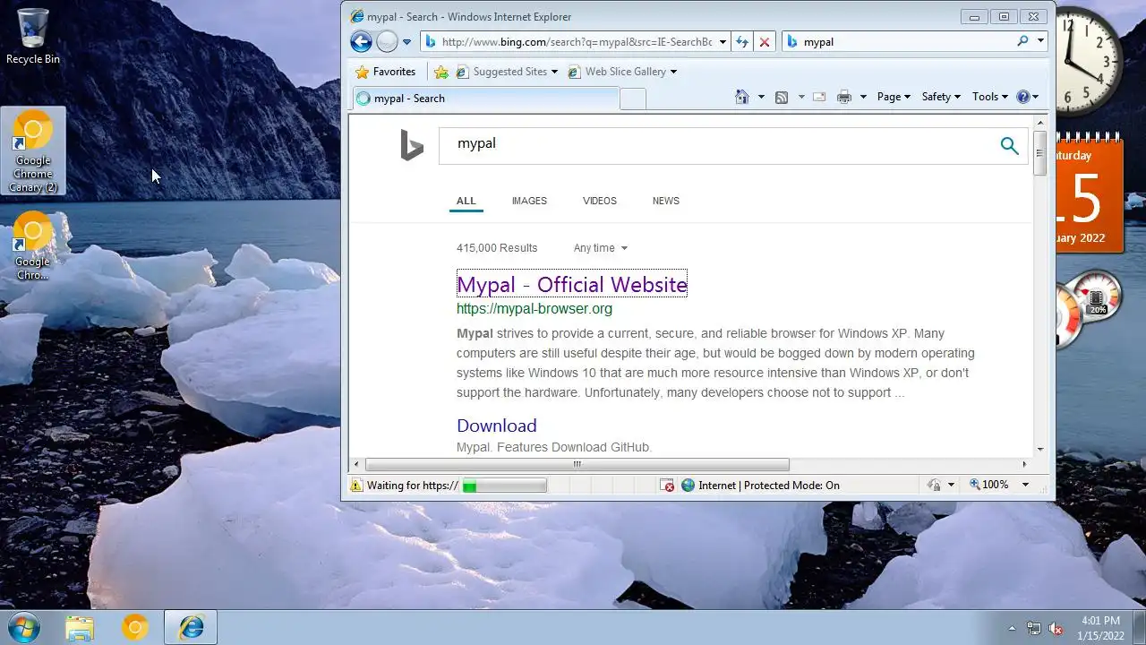Image resolution: width=1146 pixels, height=645 pixels.
Task: Open the Favorites center button
Action: tap(386, 72)
